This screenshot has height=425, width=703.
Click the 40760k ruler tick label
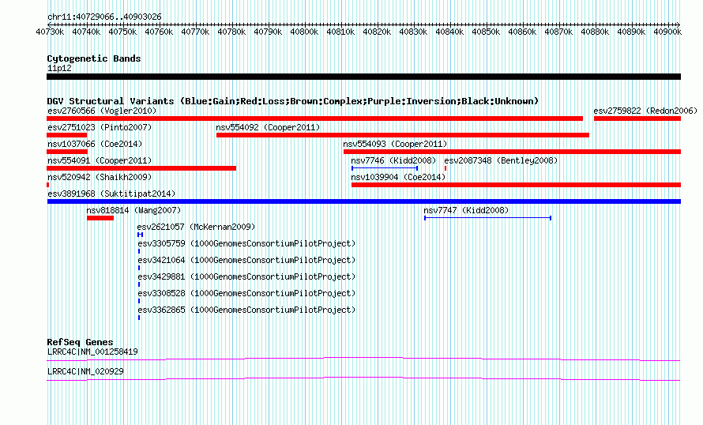click(x=159, y=32)
